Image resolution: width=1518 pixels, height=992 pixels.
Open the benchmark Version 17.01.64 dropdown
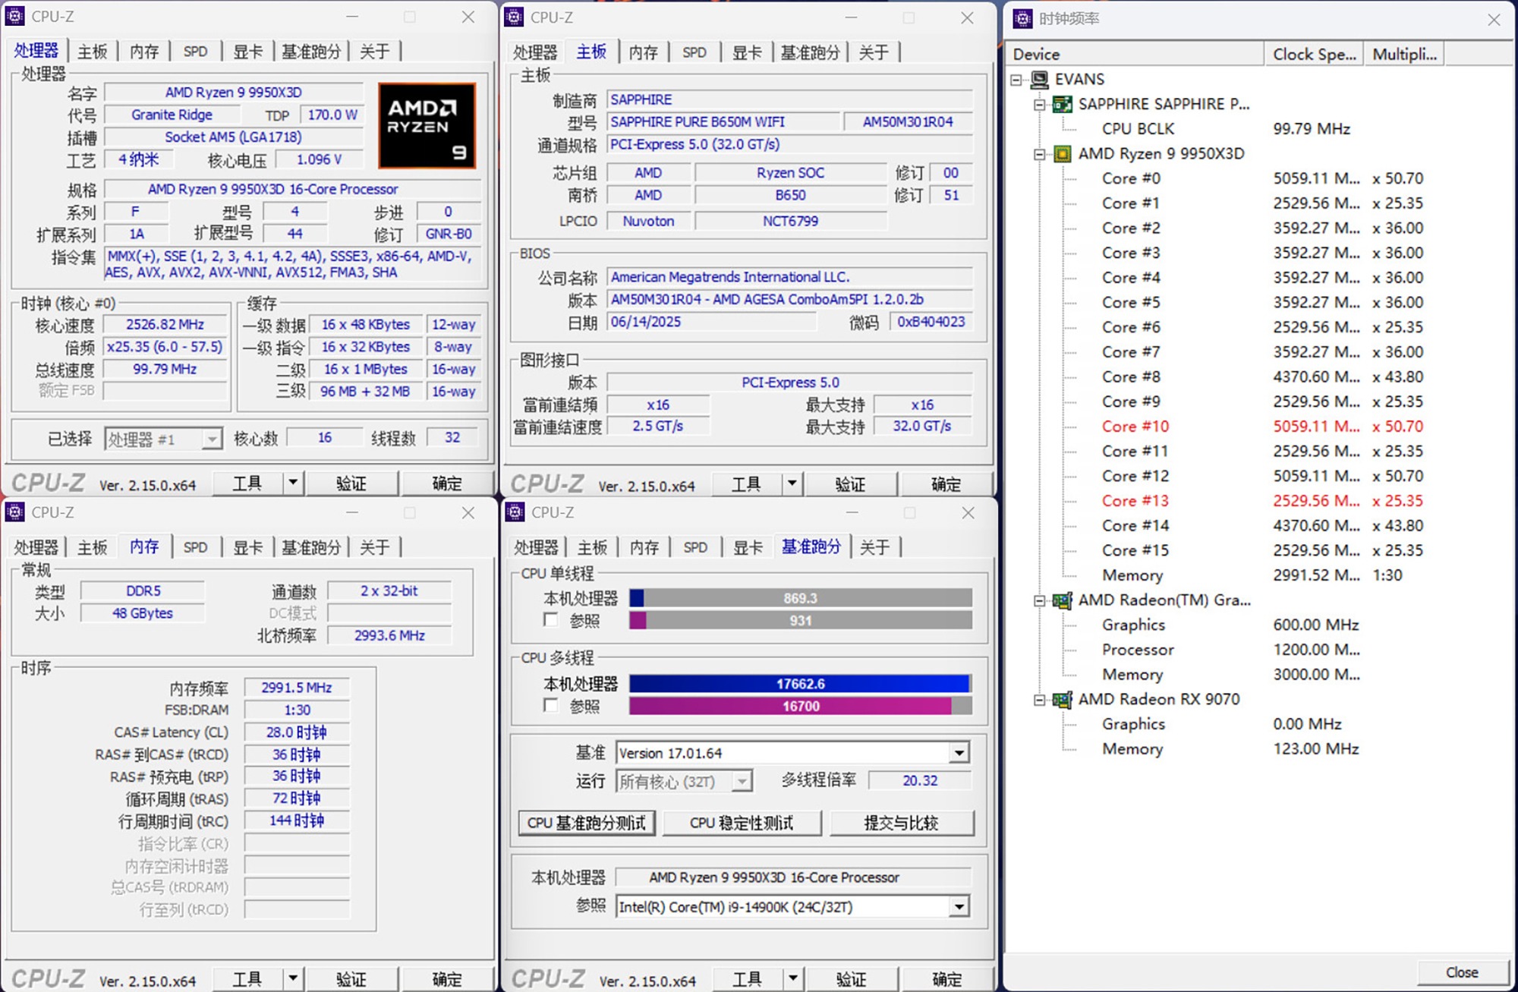click(959, 753)
